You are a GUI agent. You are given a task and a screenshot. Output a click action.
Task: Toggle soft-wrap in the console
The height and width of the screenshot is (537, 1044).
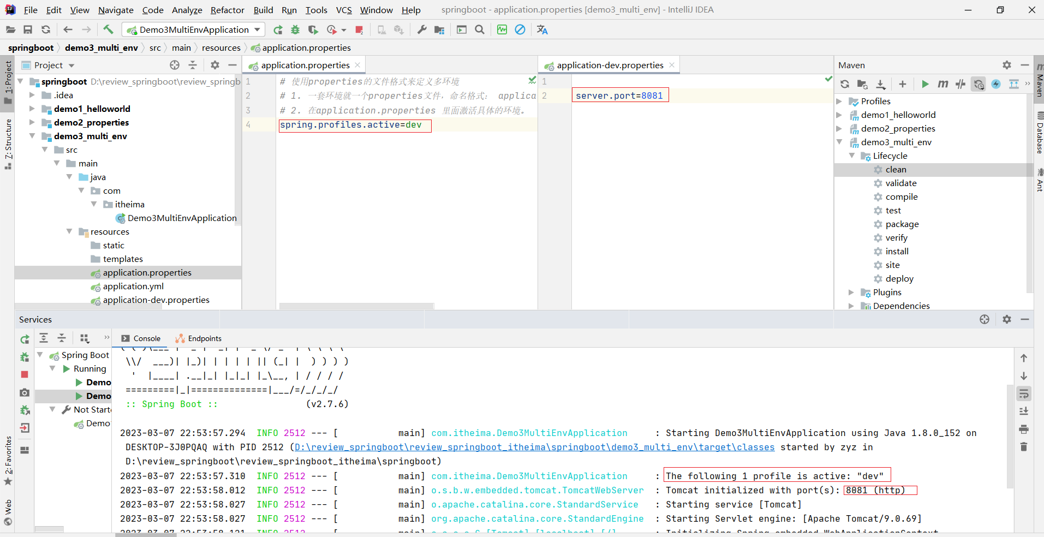(x=1024, y=393)
